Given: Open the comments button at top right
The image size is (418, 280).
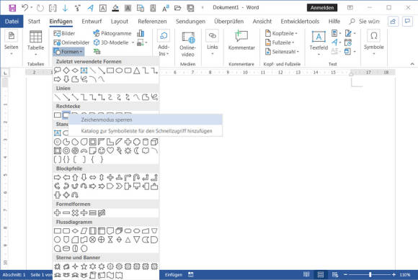Looking at the screenshot, I should tap(407, 22).
